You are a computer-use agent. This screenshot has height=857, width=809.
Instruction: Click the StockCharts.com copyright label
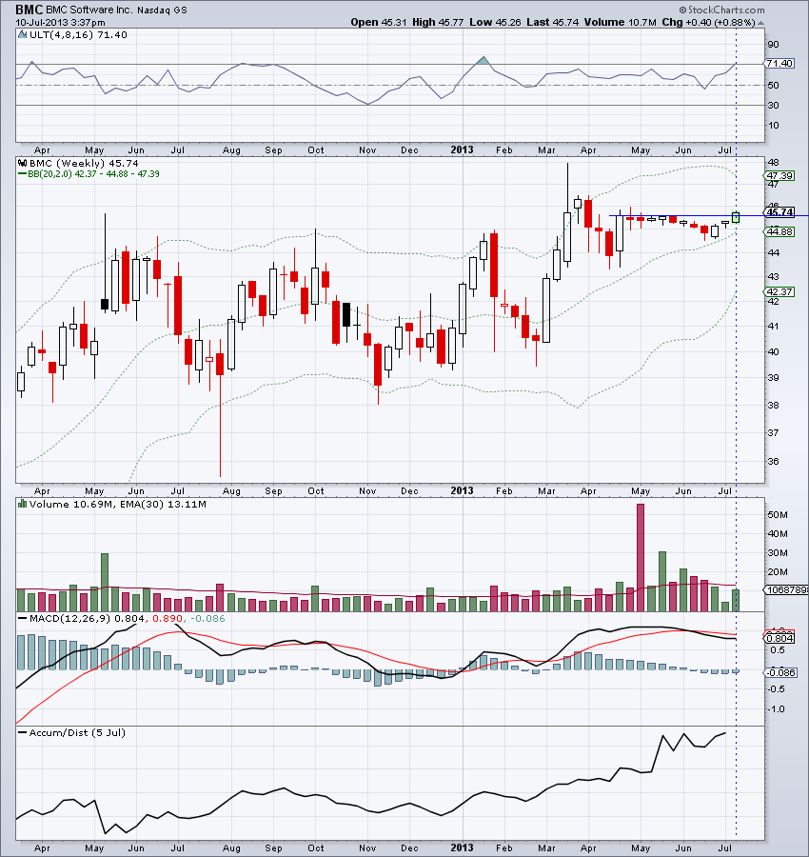pyautogui.click(x=722, y=10)
